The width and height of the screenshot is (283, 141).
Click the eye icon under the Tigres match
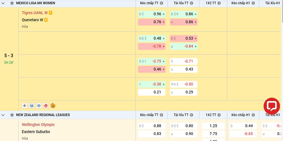(39, 105)
